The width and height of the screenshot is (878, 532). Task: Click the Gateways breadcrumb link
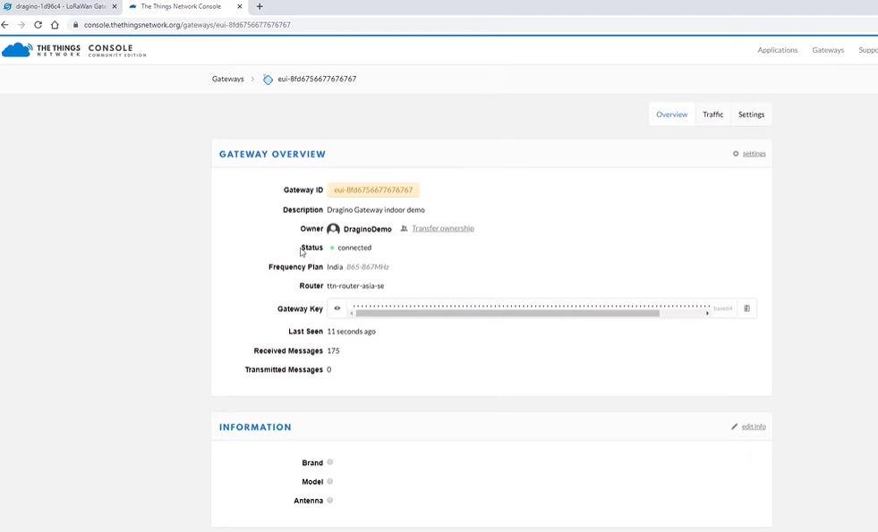point(228,79)
